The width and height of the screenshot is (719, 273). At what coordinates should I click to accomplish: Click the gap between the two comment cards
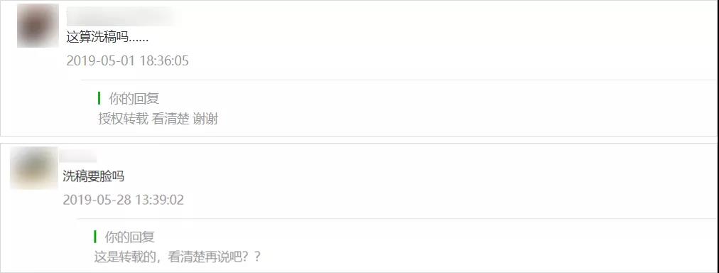(x=359, y=139)
